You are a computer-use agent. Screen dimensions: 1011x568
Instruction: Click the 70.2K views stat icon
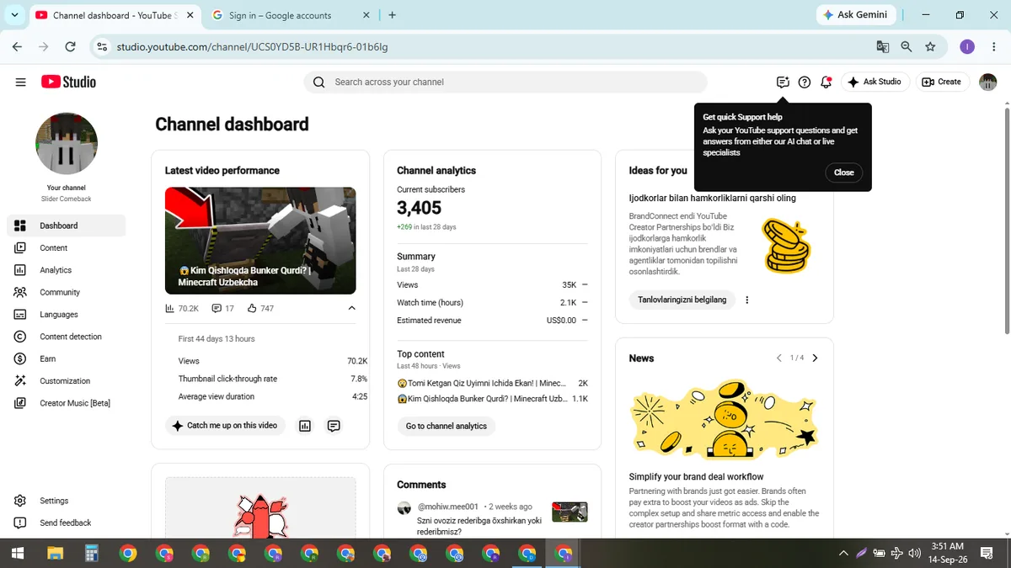point(169,309)
